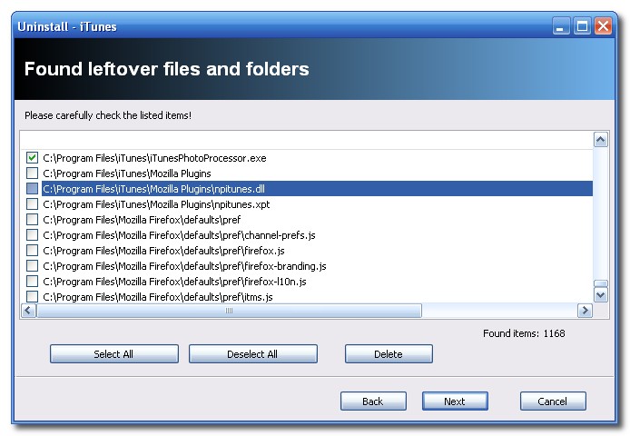Screen dimensions: 630x436
Task: Click the list scroll up arrow
Action: coord(601,140)
